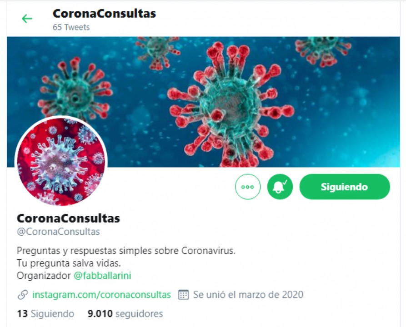Click the bio text about Coronavirus

[126, 251]
